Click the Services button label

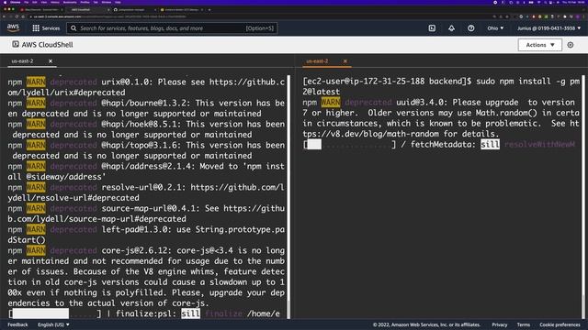51,28
